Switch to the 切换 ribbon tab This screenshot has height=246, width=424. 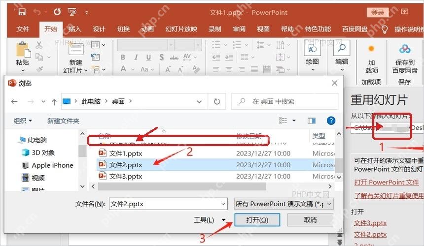click(x=123, y=29)
